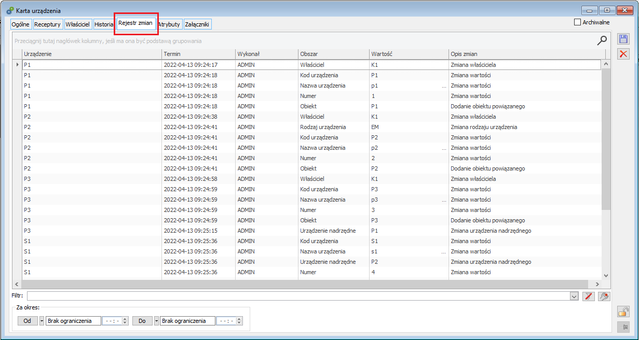Image resolution: width=639 pixels, height=340 pixels.
Task: Open the Załączniki tab
Action: (x=197, y=24)
